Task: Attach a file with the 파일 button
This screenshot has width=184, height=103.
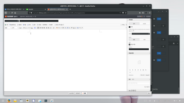Action: tap(24, 25)
